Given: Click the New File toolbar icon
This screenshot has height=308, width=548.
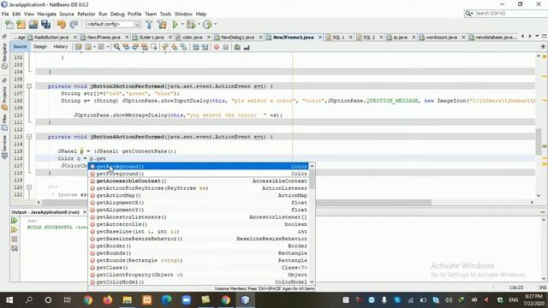Looking at the screenshot, I should click(x=9, y=25).
